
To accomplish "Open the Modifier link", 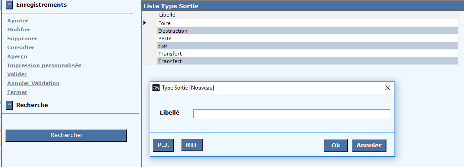I will point(19,30).
